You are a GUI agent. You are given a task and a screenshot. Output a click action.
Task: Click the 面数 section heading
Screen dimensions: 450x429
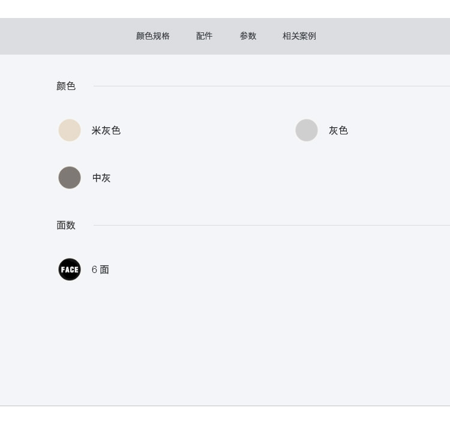(x=66, y=225)
